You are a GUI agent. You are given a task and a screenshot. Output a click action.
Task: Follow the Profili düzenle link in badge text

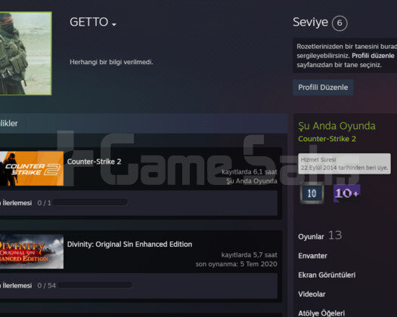pos(373,56)
